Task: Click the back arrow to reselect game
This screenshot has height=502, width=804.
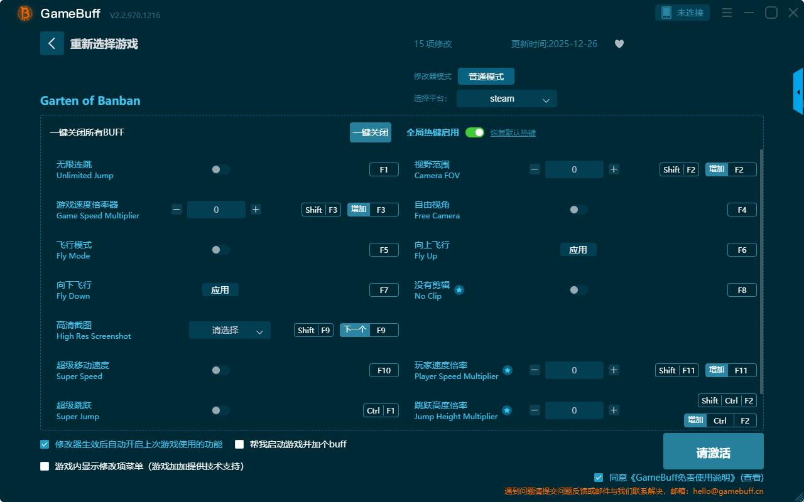Action: point(52,43)
